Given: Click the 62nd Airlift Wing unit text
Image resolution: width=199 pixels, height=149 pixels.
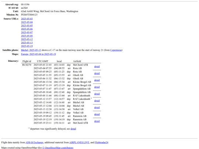Looking at the screenshot, I should pos(50,11).
